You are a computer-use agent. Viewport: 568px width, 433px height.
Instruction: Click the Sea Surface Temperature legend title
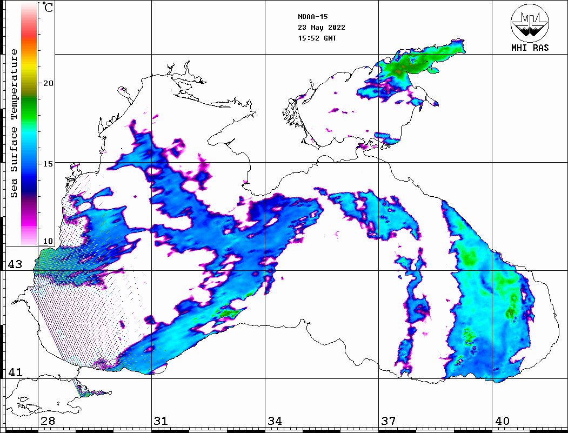[14, 124]
